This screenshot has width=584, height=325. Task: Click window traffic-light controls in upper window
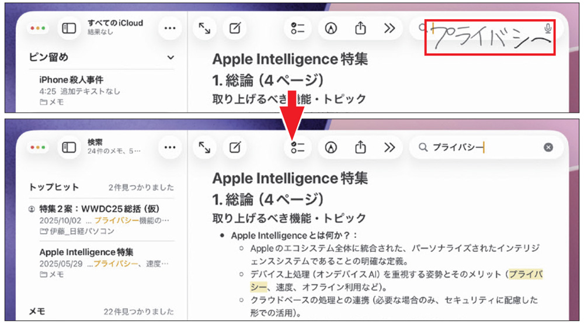(x=37, y=28)
